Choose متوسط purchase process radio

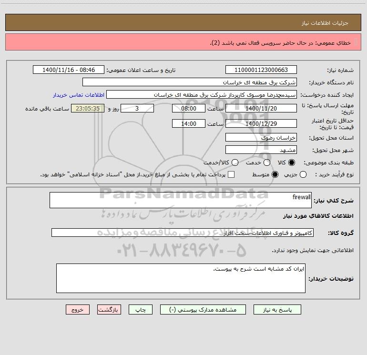point(275,174)
